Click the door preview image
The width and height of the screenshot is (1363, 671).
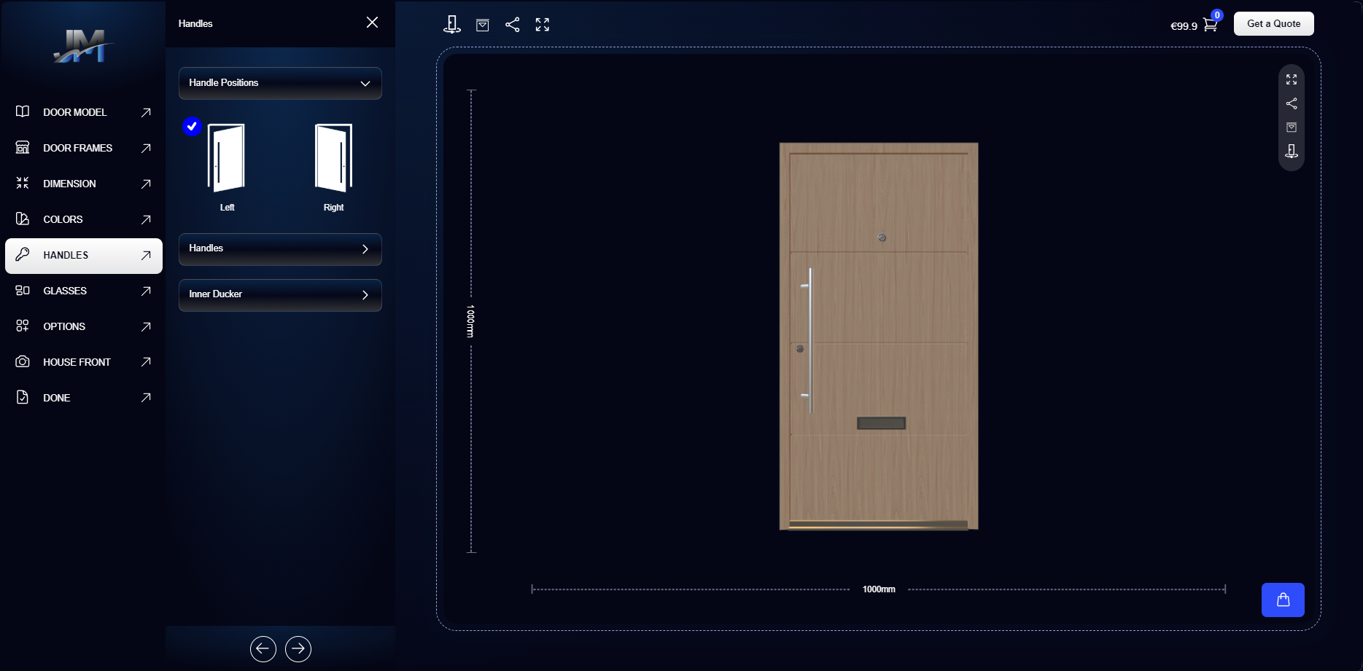[x=879, y=336]
